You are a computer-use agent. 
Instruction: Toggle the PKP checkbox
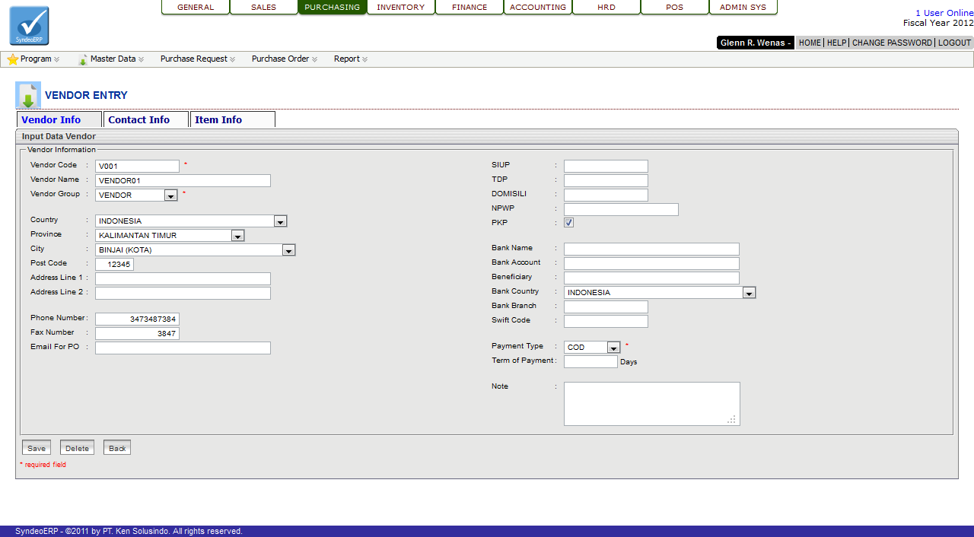pos(568,223)
